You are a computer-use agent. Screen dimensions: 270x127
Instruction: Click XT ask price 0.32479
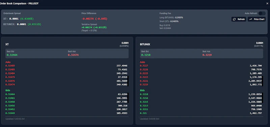(x=10, y=77)
